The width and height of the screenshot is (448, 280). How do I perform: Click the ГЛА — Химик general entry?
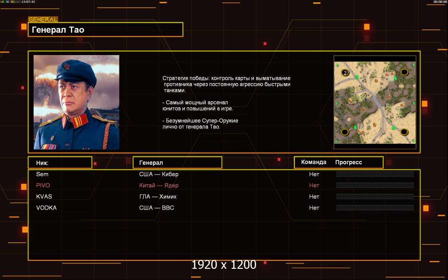pyautogui.click(x=158, y=196)
